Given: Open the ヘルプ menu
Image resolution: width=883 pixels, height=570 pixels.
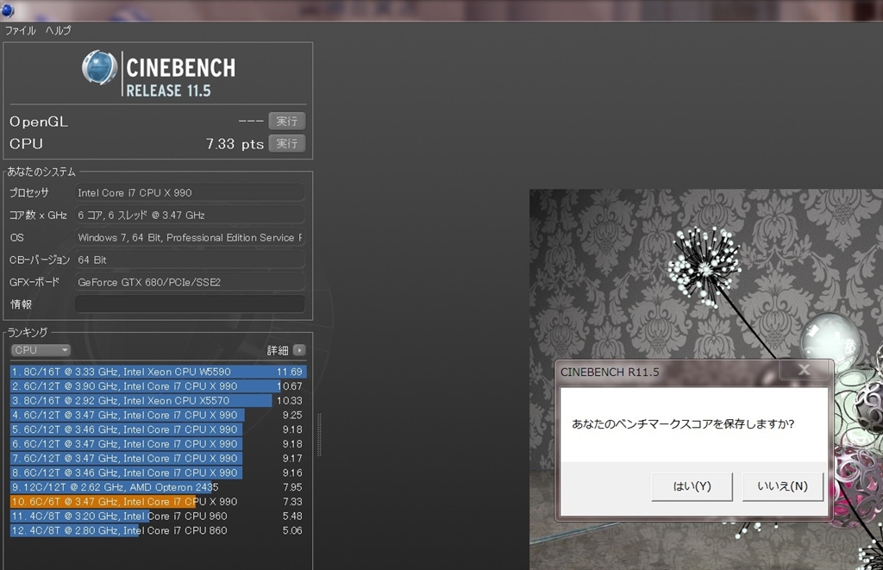Looking at the screenshot, I should click(58, 30).
